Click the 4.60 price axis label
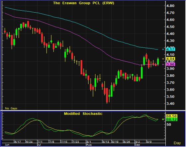Viewport: 186px width, 147px height. pyautogui.click(x=170, y=20)
